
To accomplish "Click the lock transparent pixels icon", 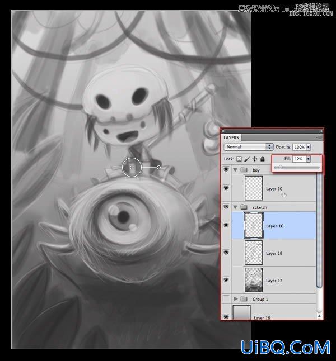I will pyautogui.click(x=239, y=159).
